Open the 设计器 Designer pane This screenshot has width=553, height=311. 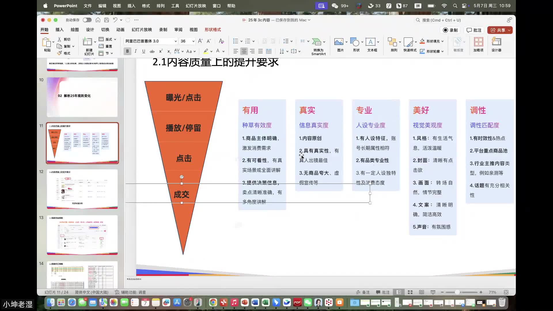click(496, 45)
